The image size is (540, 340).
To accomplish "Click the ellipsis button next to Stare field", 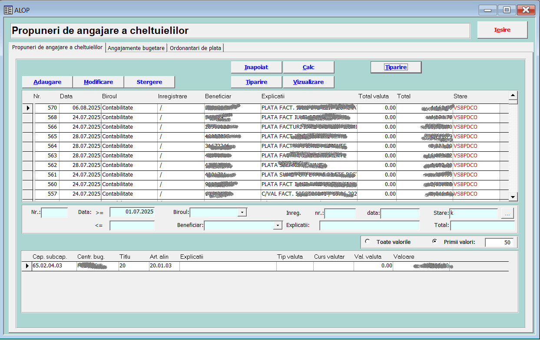I will (507, 213).
